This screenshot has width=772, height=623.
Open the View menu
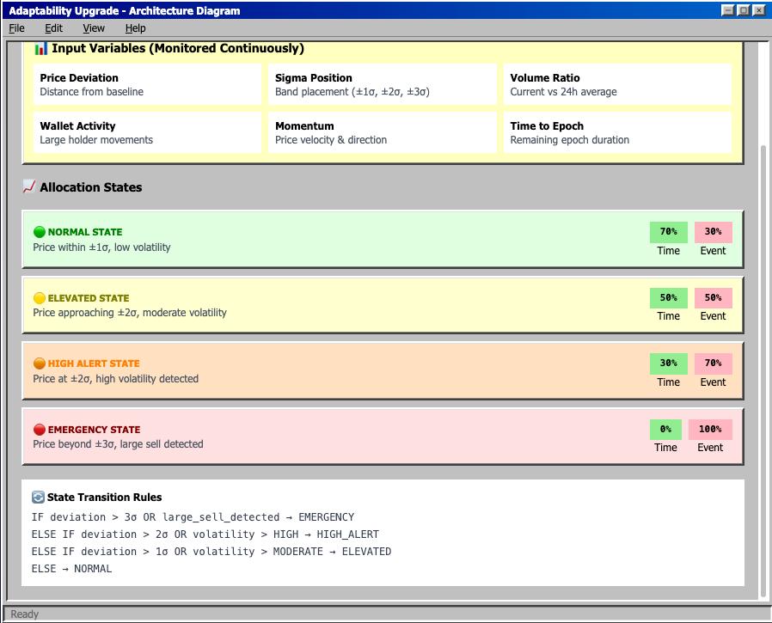click(x=94, y=28)
